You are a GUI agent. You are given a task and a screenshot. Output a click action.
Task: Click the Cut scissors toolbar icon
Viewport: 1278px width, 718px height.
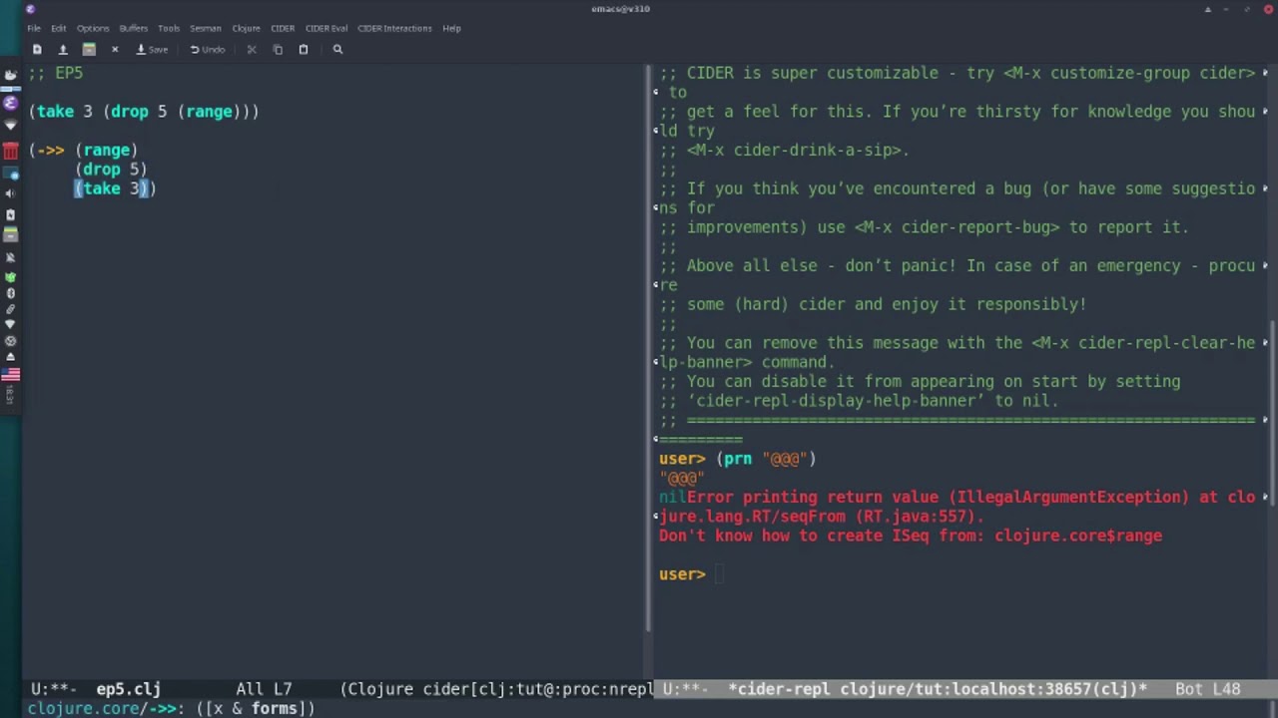pos(252,49)
